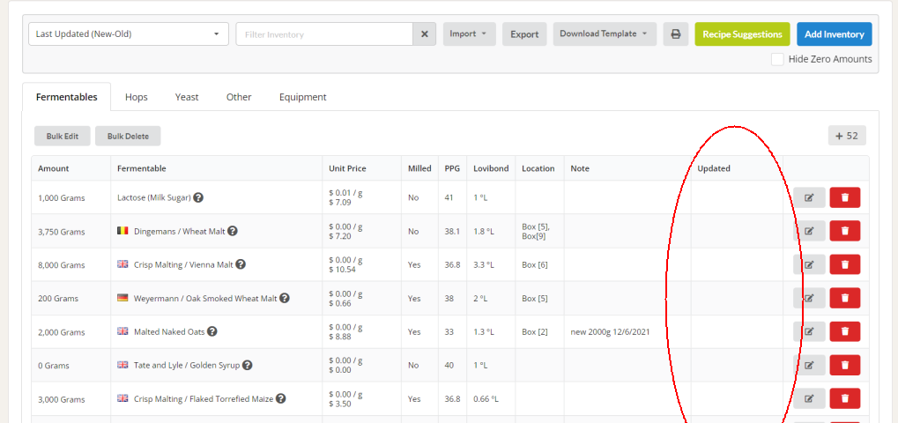Edit the Oak Smoked Wheat Malt entry
The width and height of the screenshot is (898, 423).
pos(809,298)
